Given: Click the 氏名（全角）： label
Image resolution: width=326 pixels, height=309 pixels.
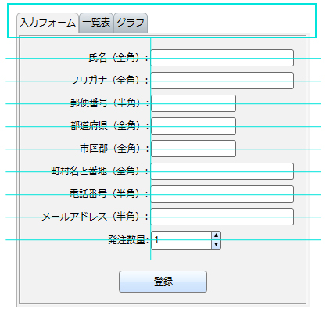Looking at the screenshot, I should click(119, 58).
